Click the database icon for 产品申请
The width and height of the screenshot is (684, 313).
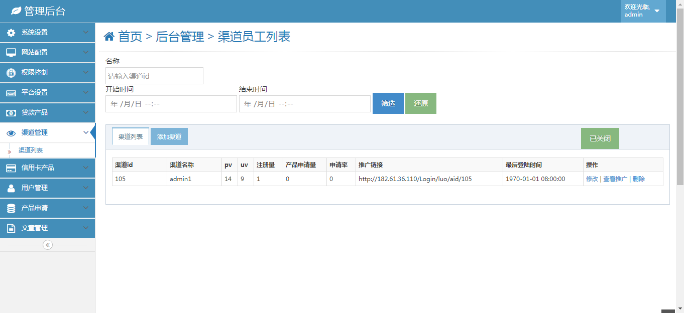point(11,208)
